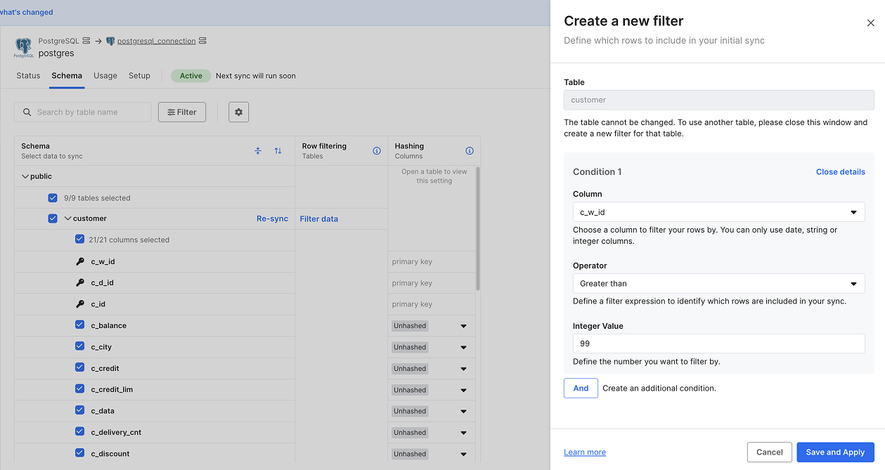Open the Operator dropdown showing Greater than

tap(718, 284)
